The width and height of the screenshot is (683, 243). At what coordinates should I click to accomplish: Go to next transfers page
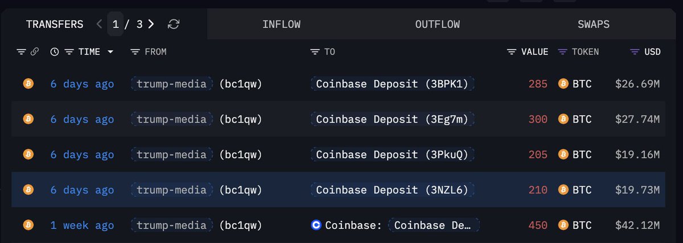pyautogui.click(x=151, y=24)
